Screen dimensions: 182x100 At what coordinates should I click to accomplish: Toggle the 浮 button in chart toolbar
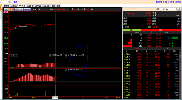pyautogui.click(x=19, y=9)
